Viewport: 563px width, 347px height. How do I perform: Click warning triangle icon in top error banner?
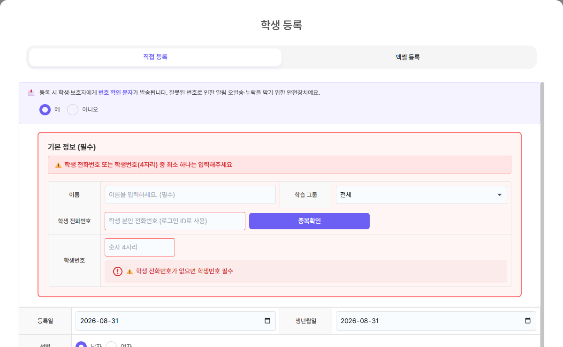pyautogui.click(x=59, y=165)
